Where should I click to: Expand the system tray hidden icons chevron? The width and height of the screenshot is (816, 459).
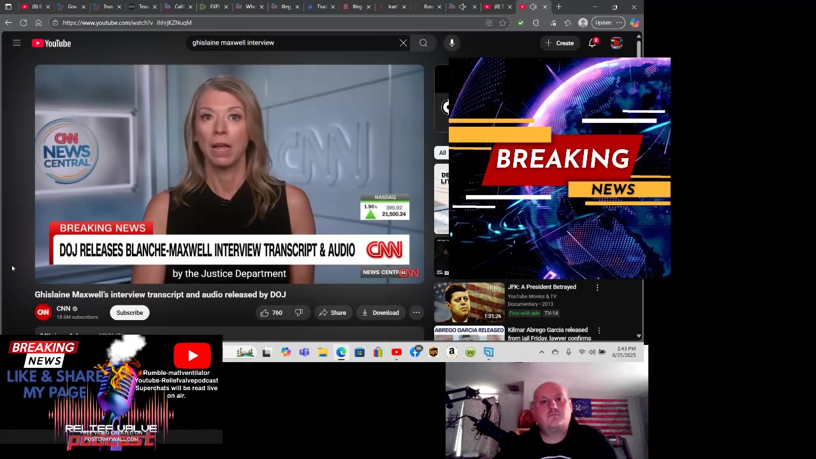click(x=542, y=353)
